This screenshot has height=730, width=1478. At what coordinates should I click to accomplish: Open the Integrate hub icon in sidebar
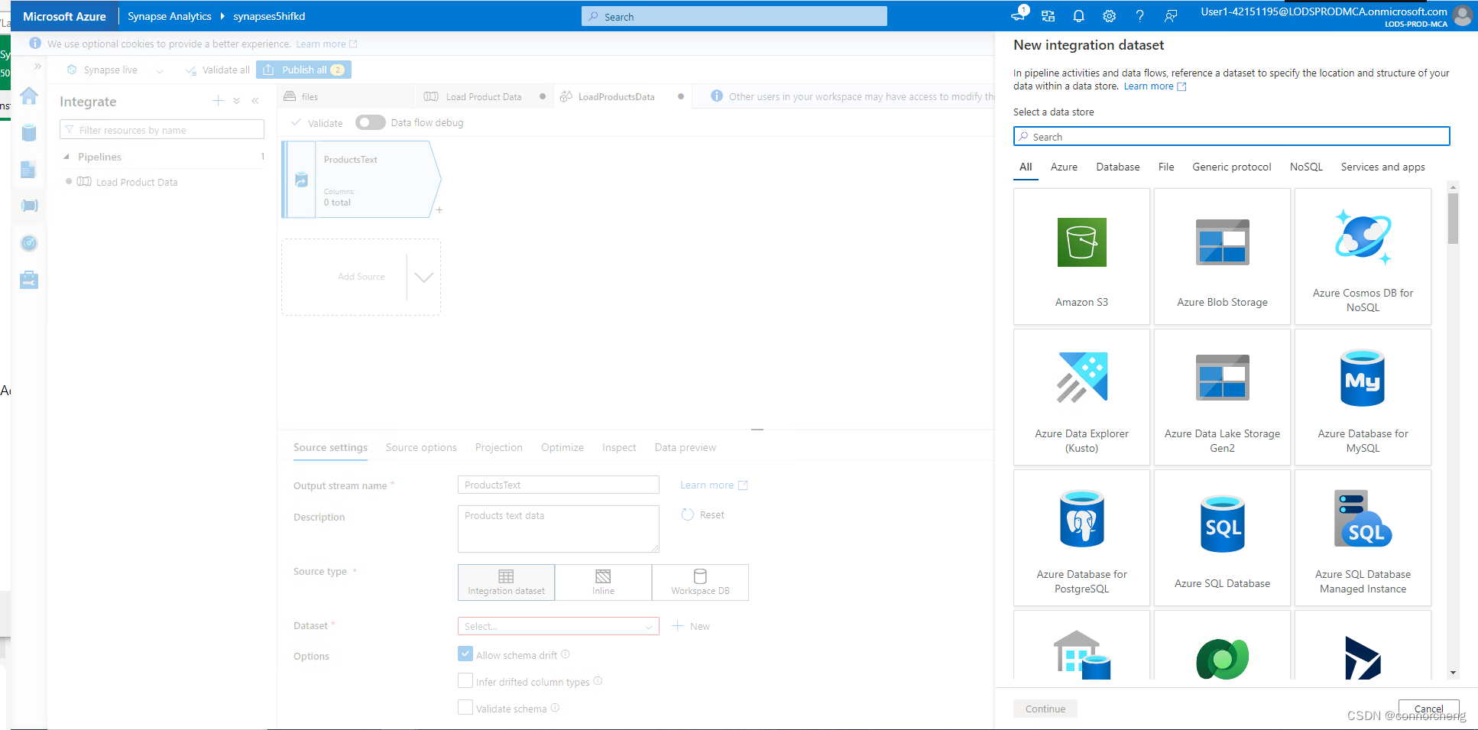[x=29, y=206]
